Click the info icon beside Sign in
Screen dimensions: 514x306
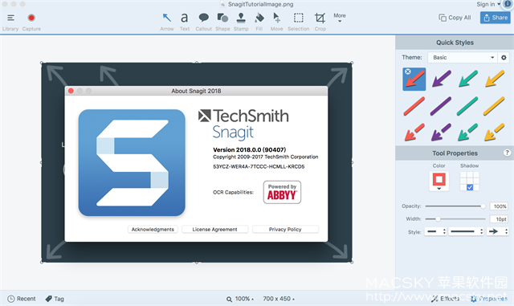pyautogui.click(x=507, y=4)
